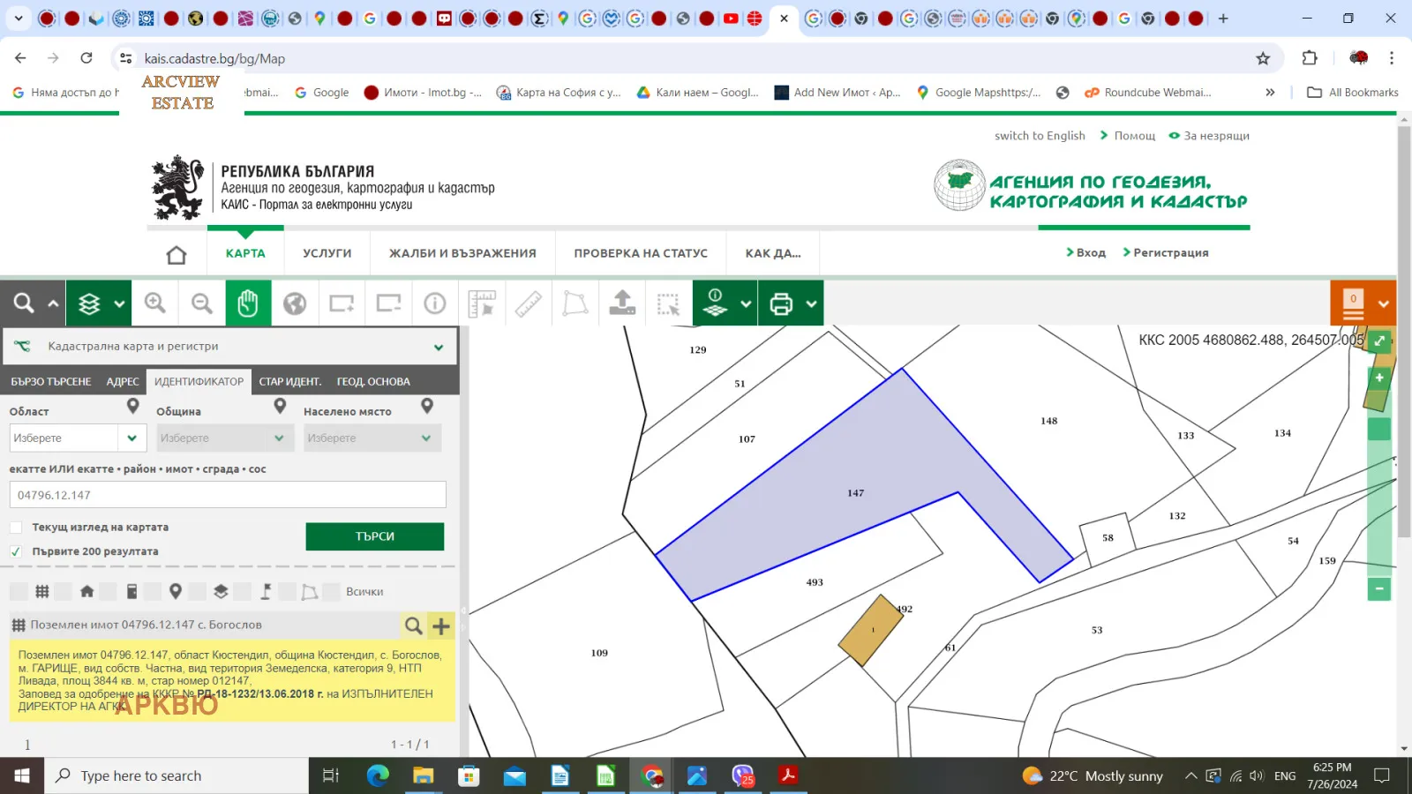
Task: Open the УСЛУГИ menu item
Action: coord(327,253)
